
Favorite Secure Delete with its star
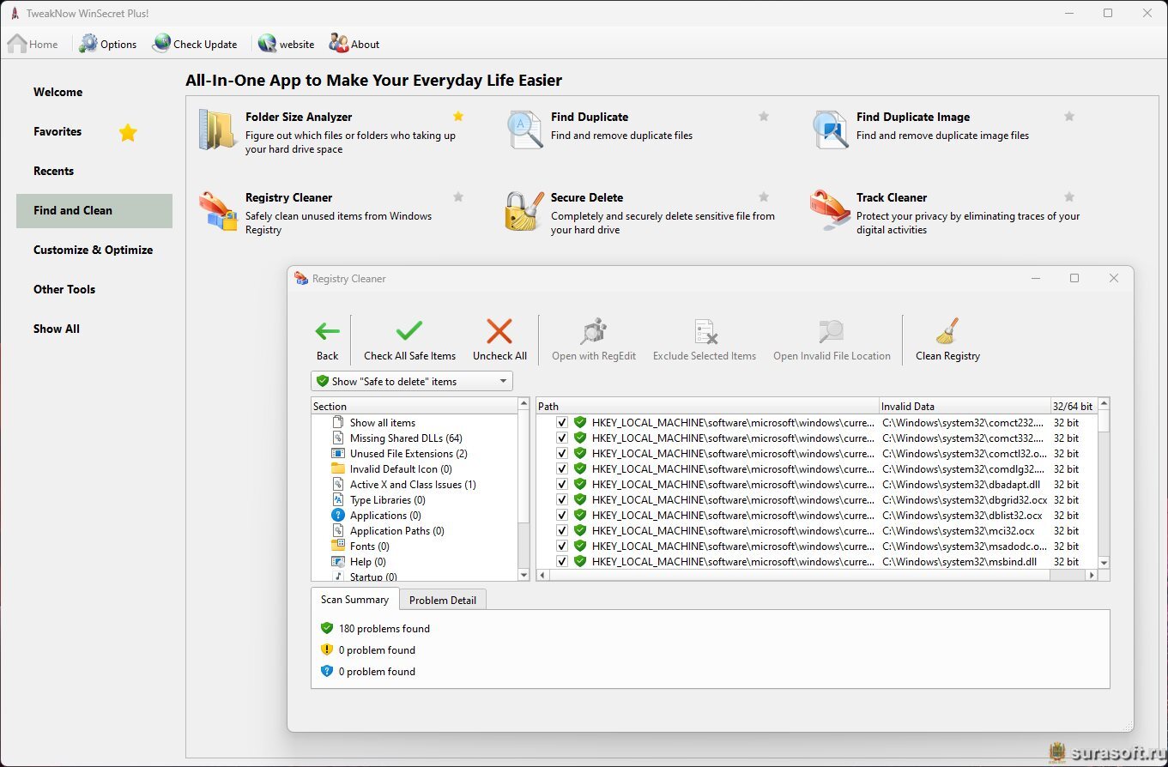764,196
